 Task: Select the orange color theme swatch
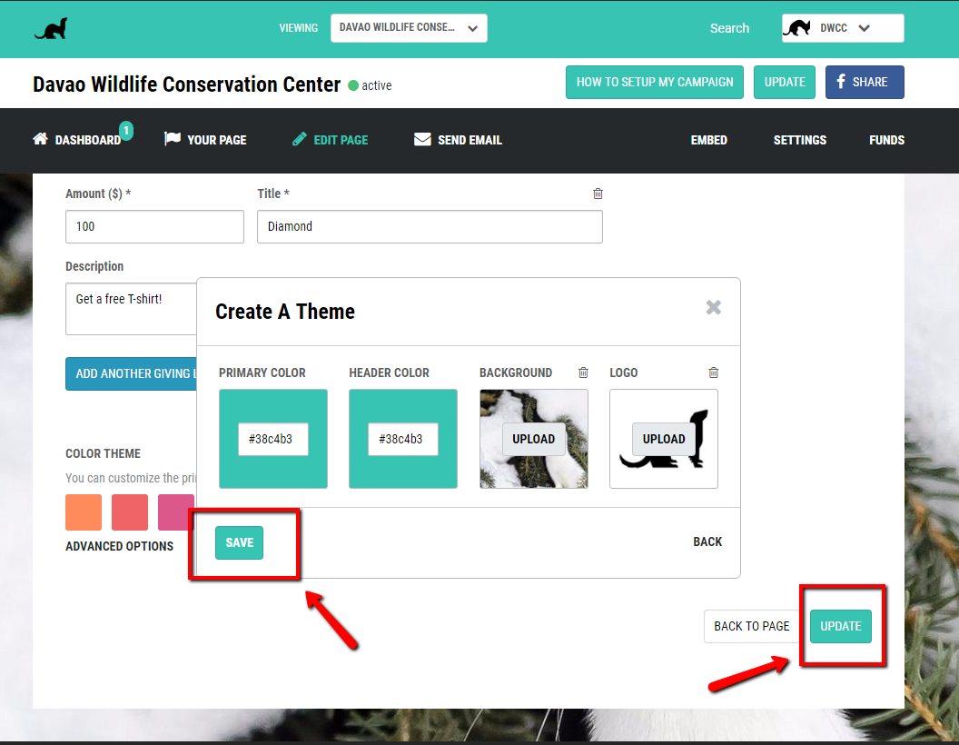tap(84, 512)
